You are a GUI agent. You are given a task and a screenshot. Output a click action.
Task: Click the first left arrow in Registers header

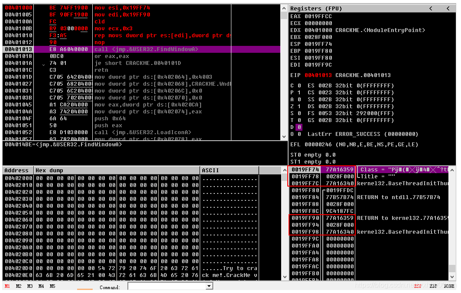tap(431, 9)
